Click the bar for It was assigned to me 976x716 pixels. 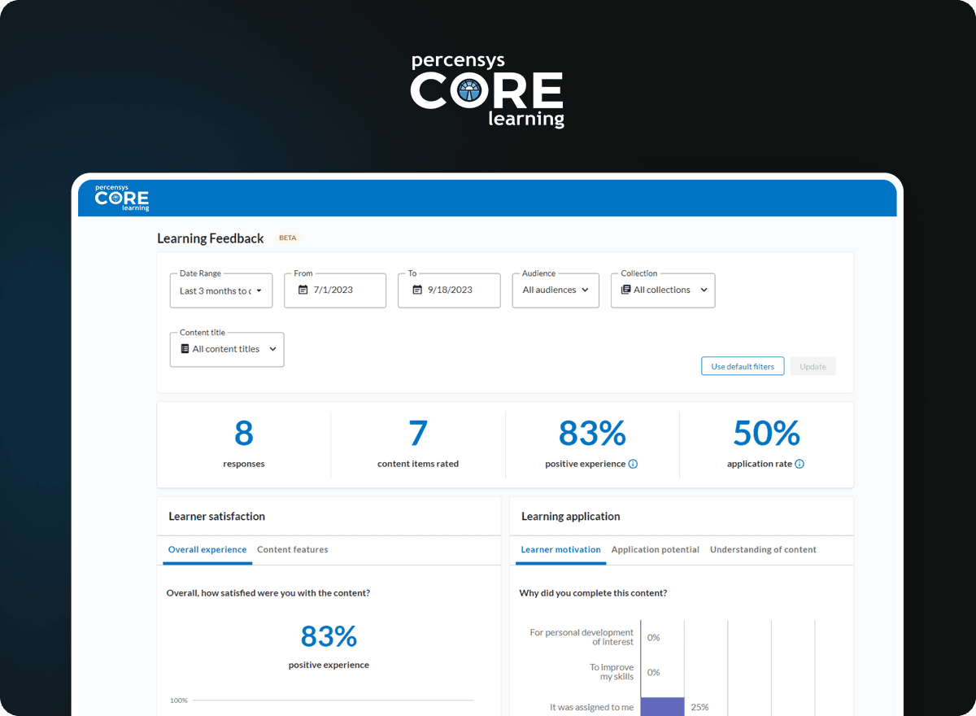(662, 705)
